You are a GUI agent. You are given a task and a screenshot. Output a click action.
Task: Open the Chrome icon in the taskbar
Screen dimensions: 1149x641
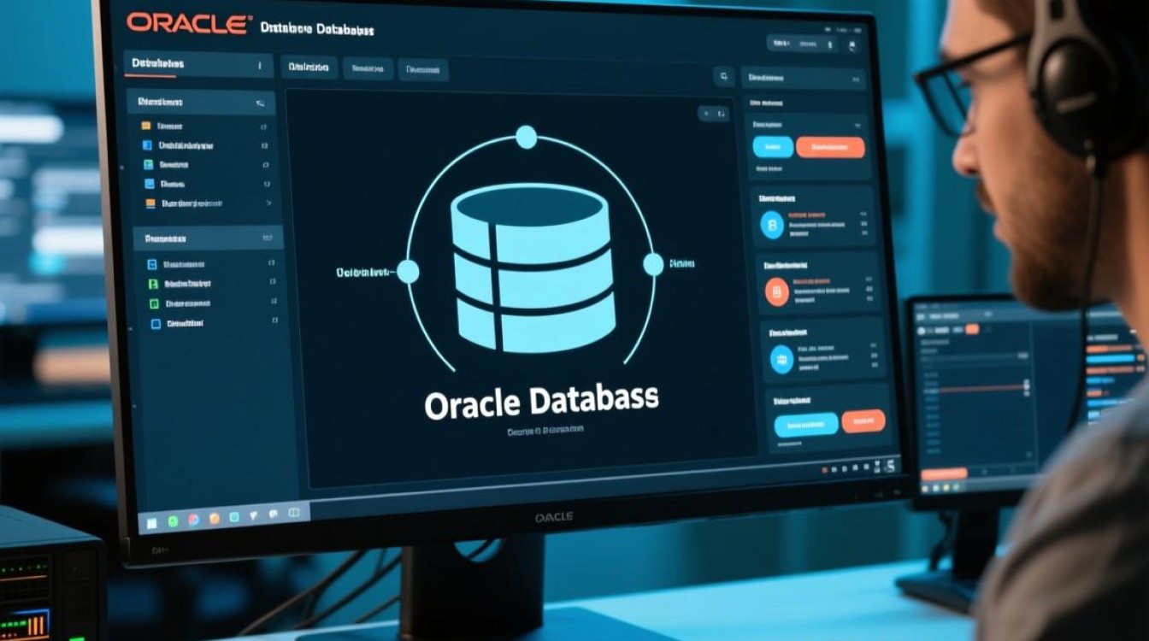[x=195, y=519]
